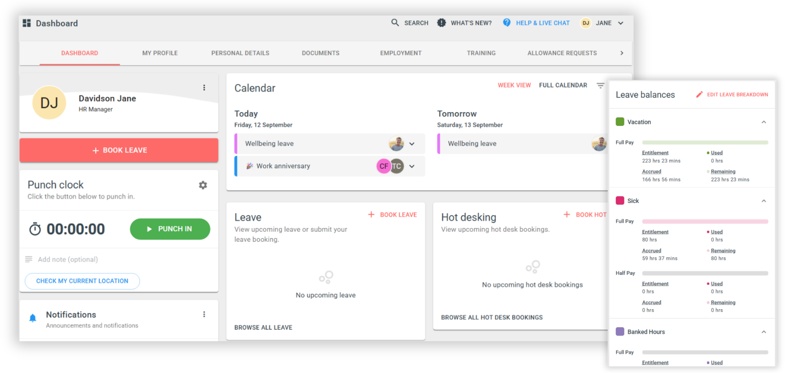Screen dimensions: 793x373
Task: Expand today's Wellbeing leave entry
Action: click(412, 143)
